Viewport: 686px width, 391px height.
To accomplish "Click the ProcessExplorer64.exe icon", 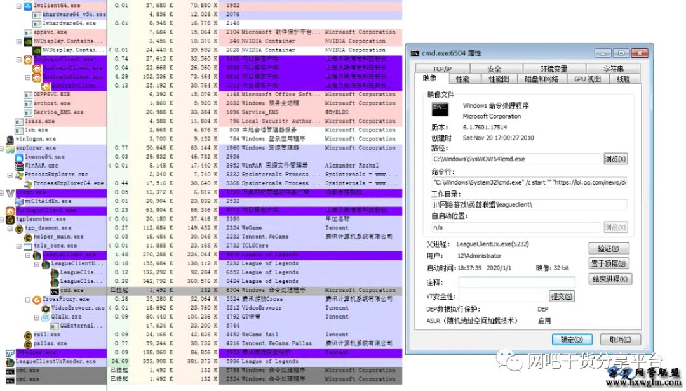I will (x=28, y=183).
